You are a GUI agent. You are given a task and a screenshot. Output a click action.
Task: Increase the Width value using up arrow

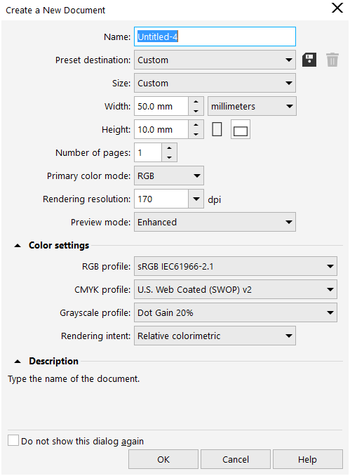coord(196,102)
